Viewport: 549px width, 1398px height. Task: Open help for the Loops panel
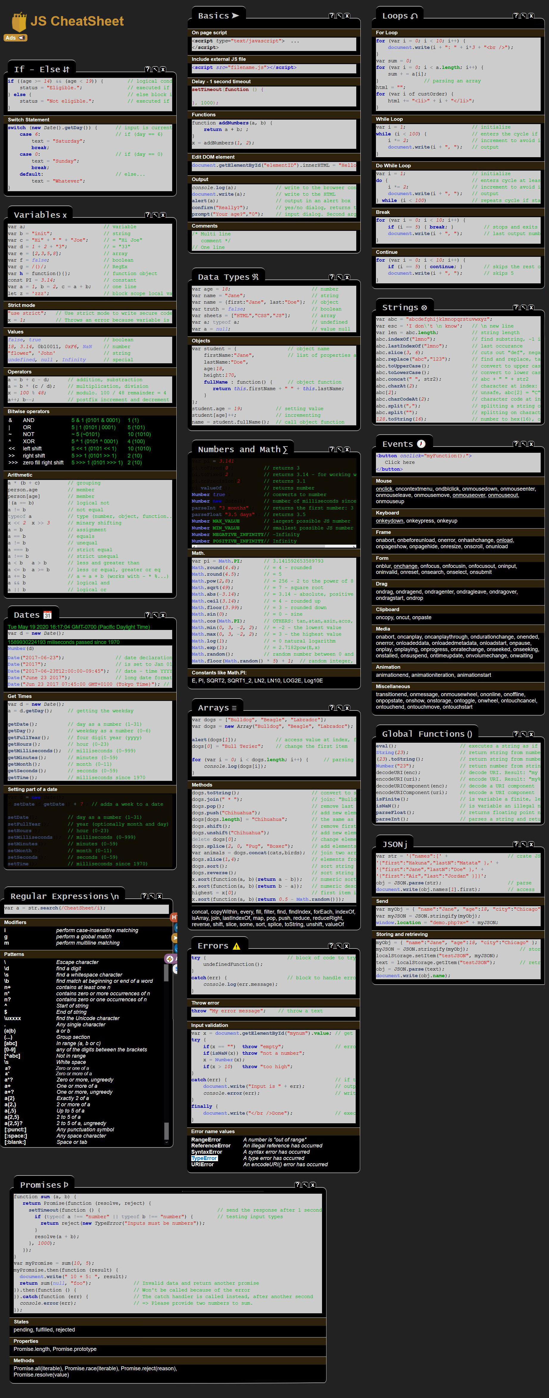click(x=516, y=16)
